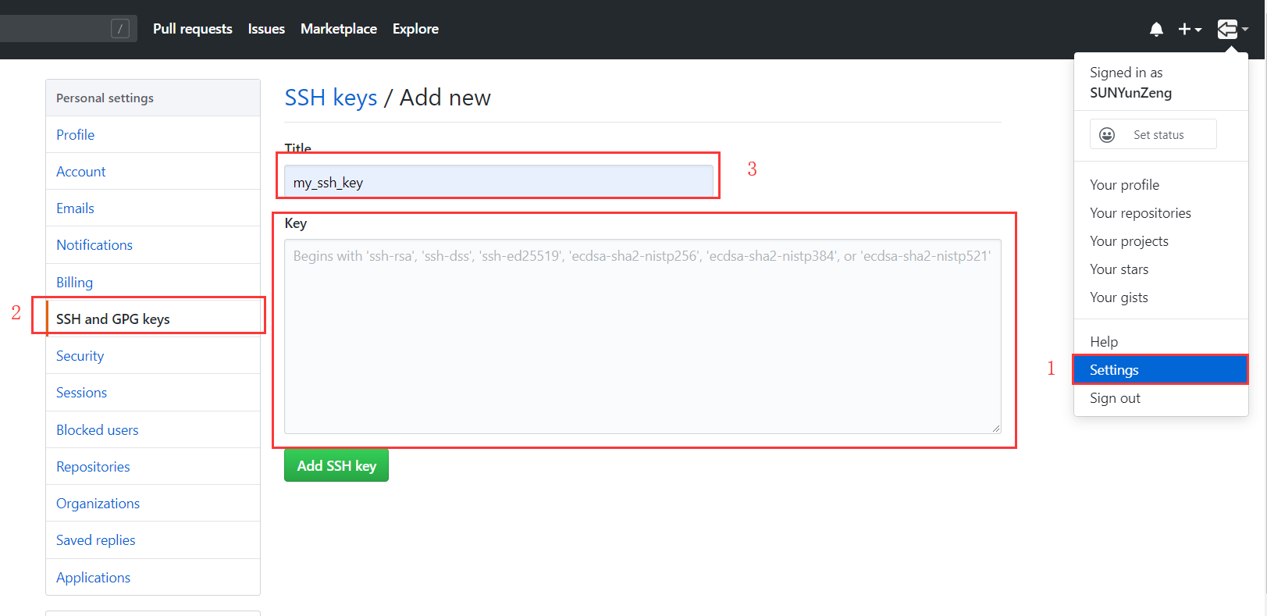Open Marketplace from the header
Viewport: 1267px width, 616px height.
coord(338,29)
